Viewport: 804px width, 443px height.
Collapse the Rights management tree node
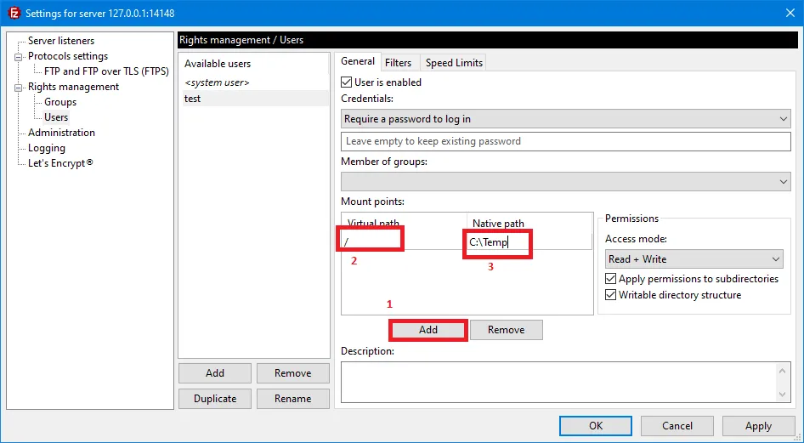tap(19, 88)
